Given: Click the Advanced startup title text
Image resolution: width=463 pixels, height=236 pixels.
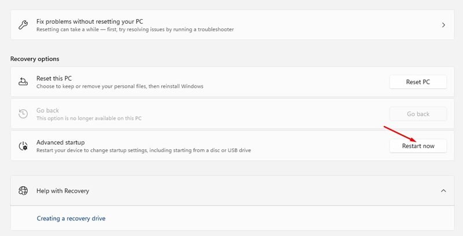Looking at the screenshot, I should pos(61,142).
